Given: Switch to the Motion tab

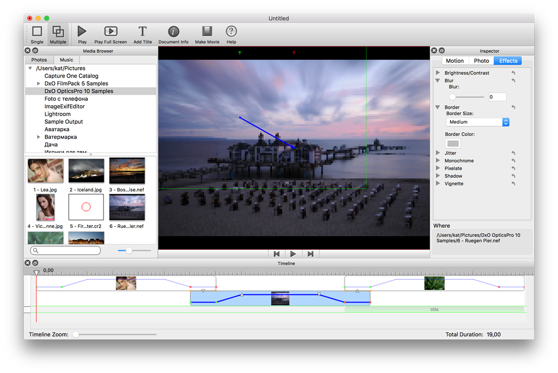Looking at the screenshot, I should click(455, 61).
